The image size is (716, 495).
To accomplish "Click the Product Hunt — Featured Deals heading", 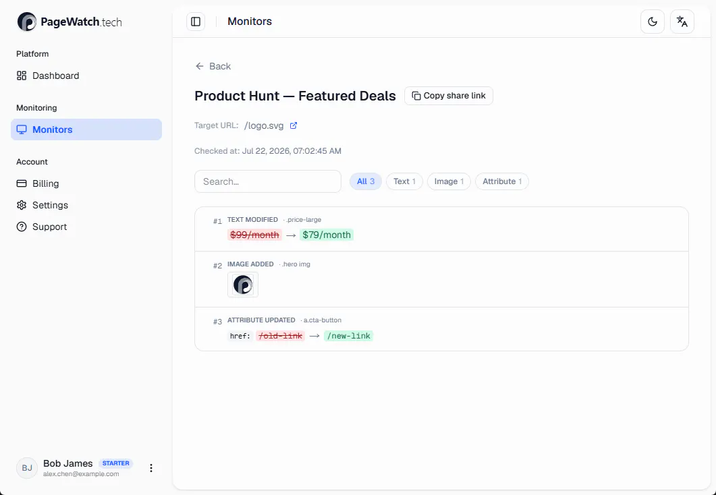I will click(295, 96).
